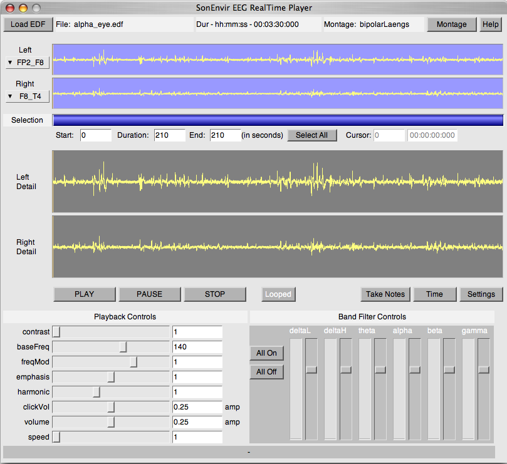Click the speed slider handle

click(x=56, y=437)
